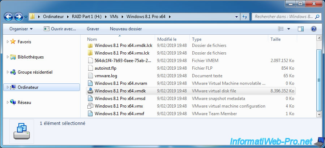Open the Help question mark icon

[313, 29]
